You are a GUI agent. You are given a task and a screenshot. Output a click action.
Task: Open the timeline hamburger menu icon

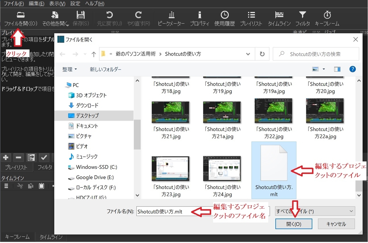coord(7,186)
